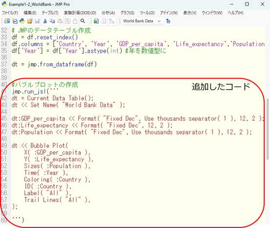Image resolution: width=270 pixels, height=228 pixels.
Task: Click the new data table icon
Action: coord(7,21)
